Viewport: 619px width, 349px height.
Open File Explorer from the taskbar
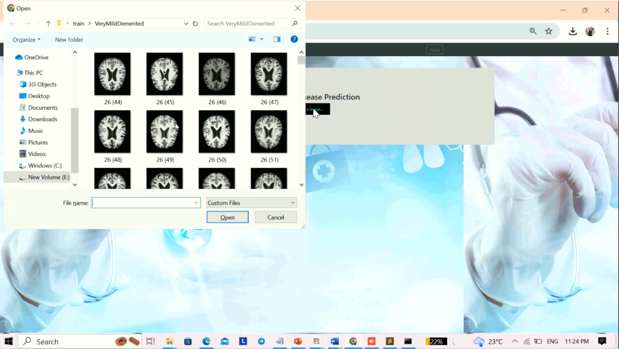click(x=169, y=341)
